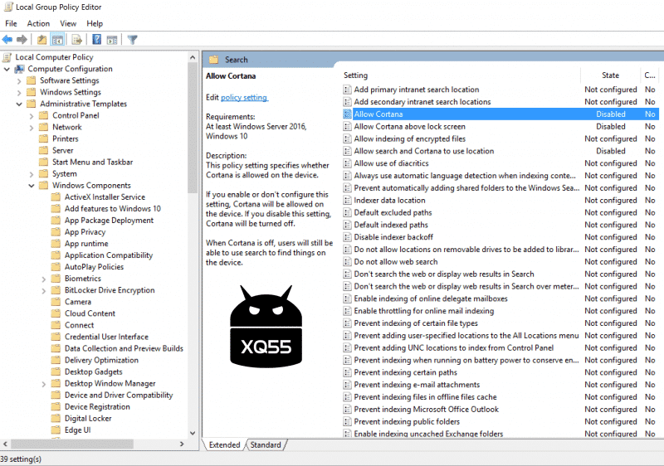Click the Forward arrow in toolbar
Image resolution: width=664 pixels, height=466 pixels.
coord(22,39)
